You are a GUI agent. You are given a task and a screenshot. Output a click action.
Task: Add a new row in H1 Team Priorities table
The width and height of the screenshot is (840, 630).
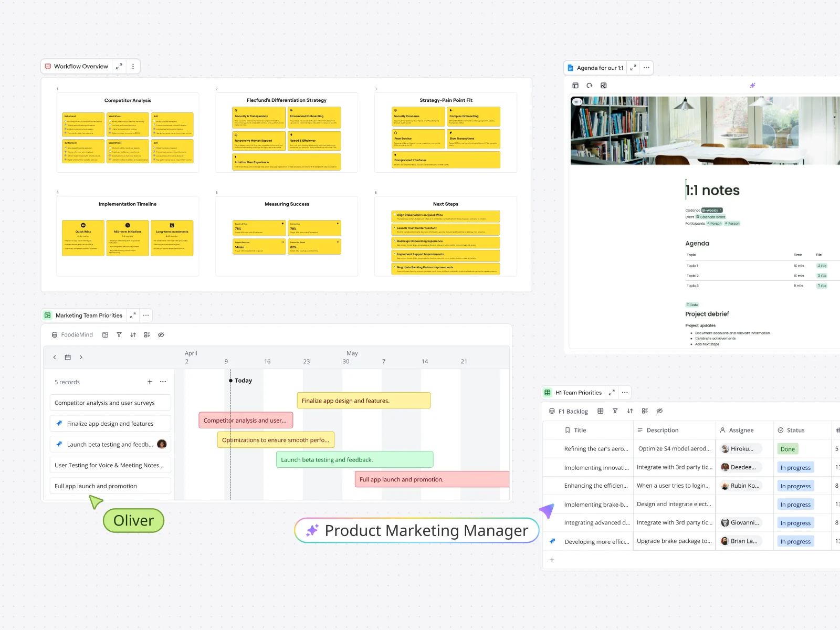tap(552, 560)
